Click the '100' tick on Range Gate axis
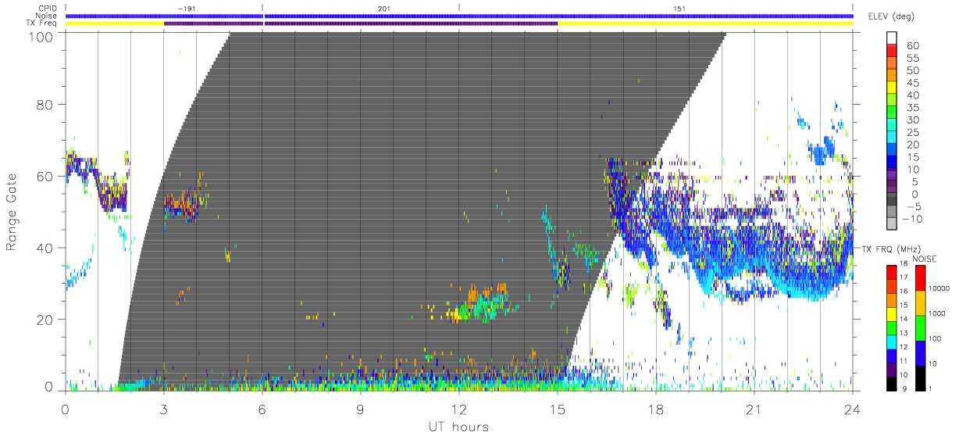This screenshot has width=959, height=443. pyautogui.click(x=40, y=37)
